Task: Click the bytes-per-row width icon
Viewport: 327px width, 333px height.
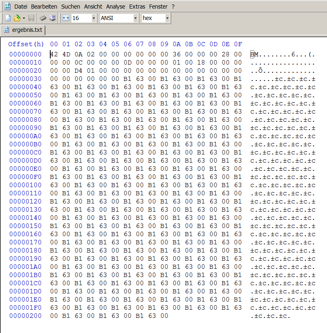Action: (66, 18)
